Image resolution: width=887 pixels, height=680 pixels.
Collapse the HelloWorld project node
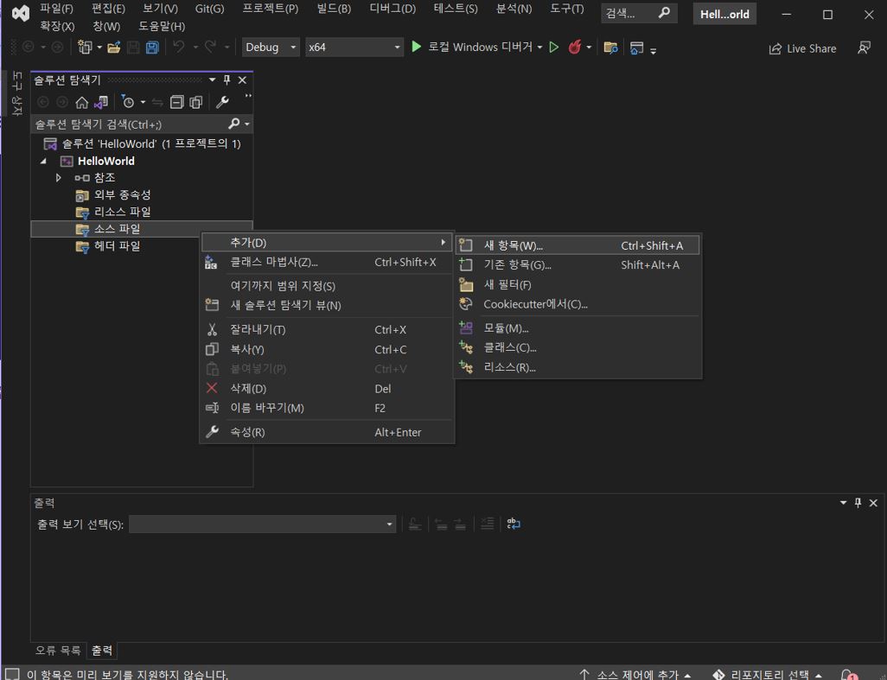coord(43,161)
